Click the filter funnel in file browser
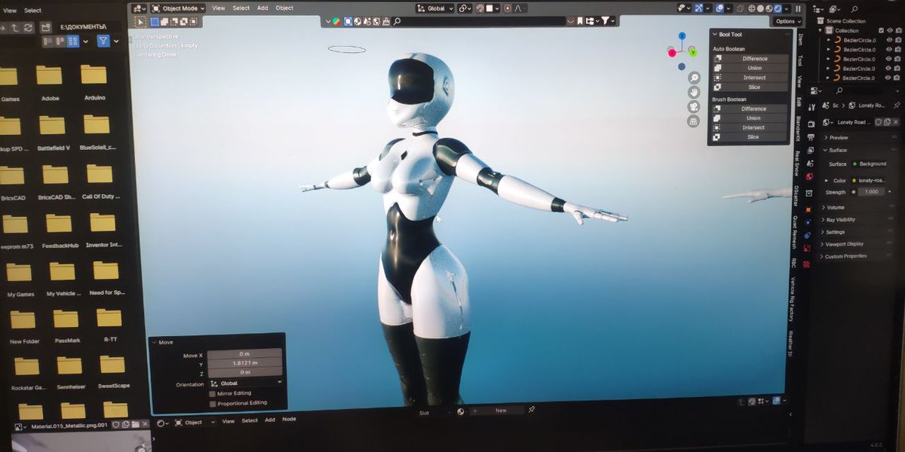The width and height of the screenshot is (905, 452). tap(103, 41)
